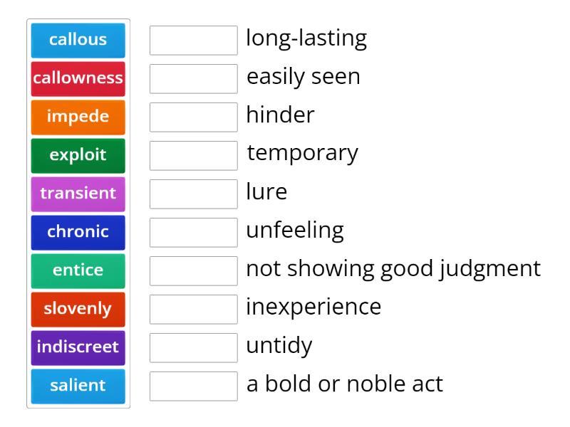Select the 'callowness' word tile
Image resolution: width=570 pixels, height=427 pixels.
(x=78, y=78)
